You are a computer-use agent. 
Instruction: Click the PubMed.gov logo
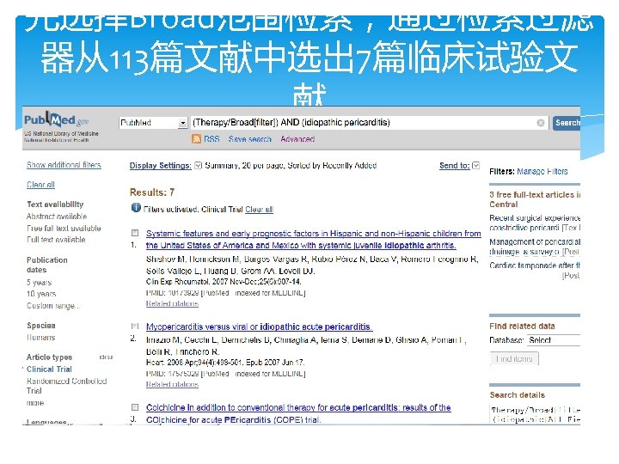[x=56, y=119]
